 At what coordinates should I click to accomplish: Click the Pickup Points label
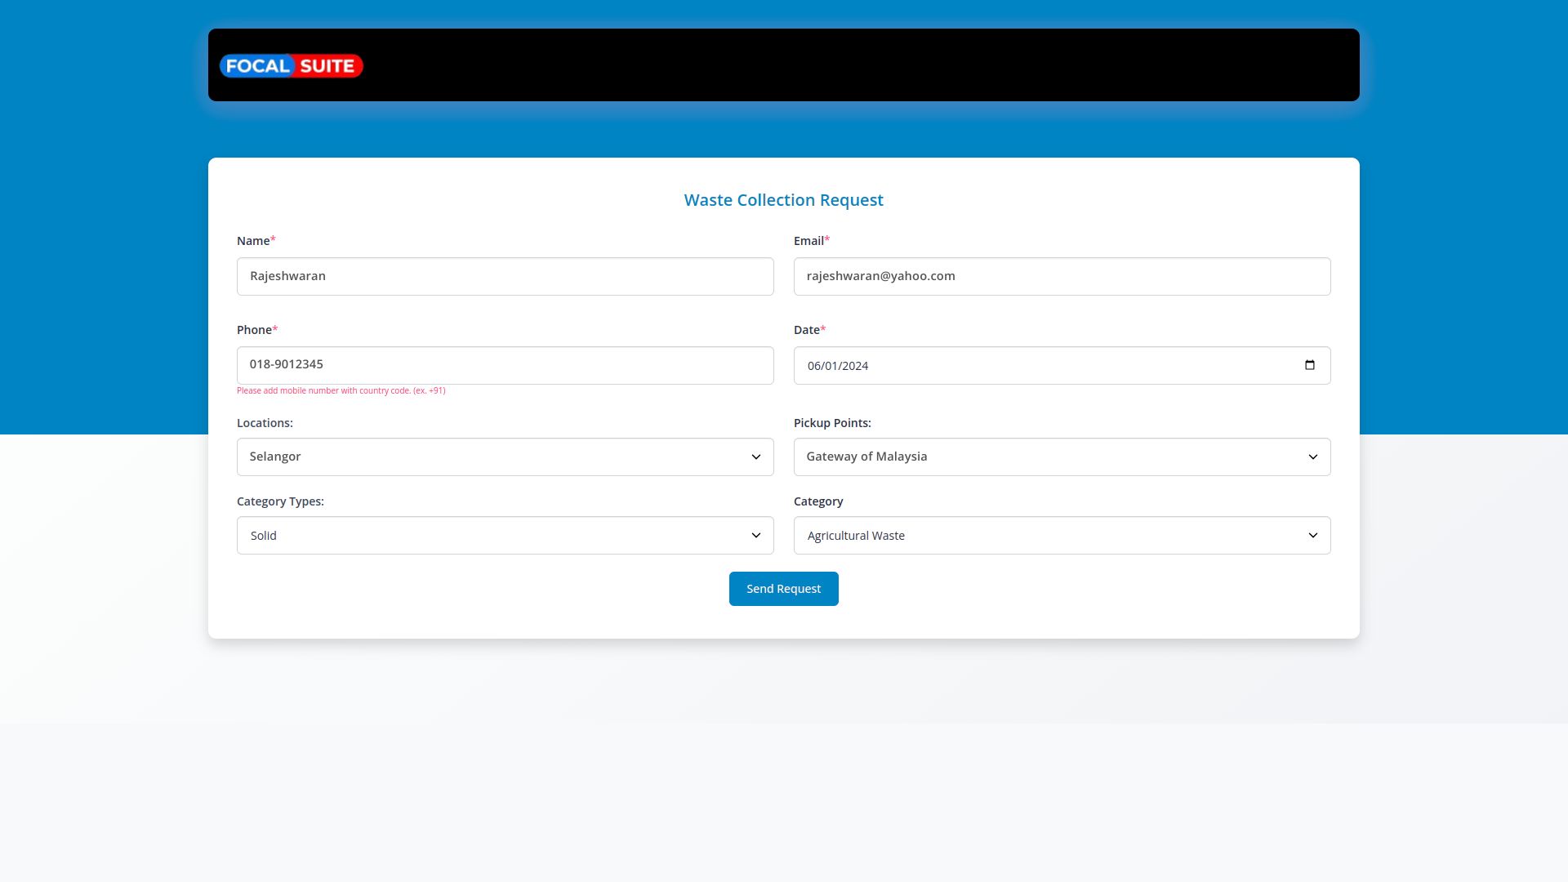831,423
